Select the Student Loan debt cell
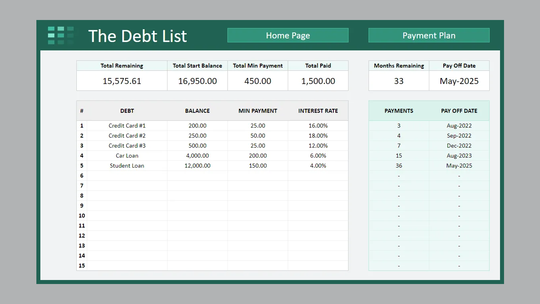This screenshot has width=540, height=304. click(127, 166)
